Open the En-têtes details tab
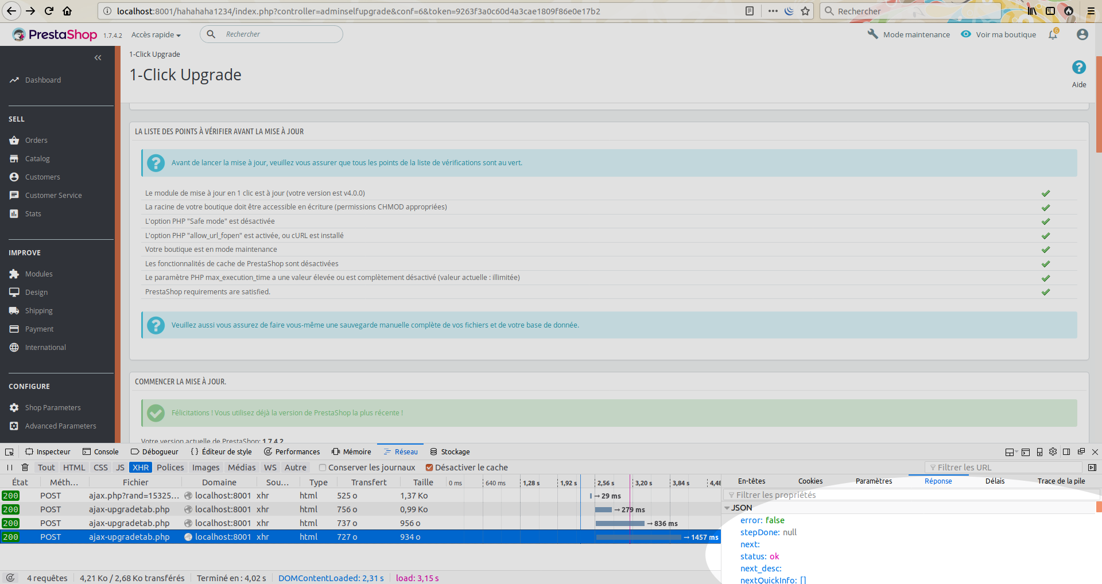The height and width of the screenshot is (584, 1102). 751,481
